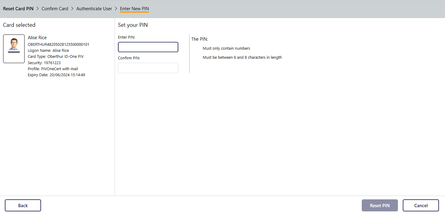
Task: Click the 'Must only contain numbers' rule
Action: 226,48
